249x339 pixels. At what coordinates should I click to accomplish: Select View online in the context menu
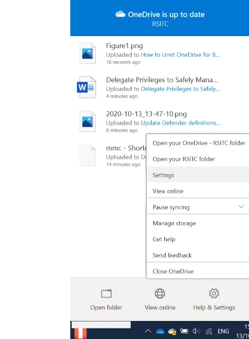coord(198,191)
